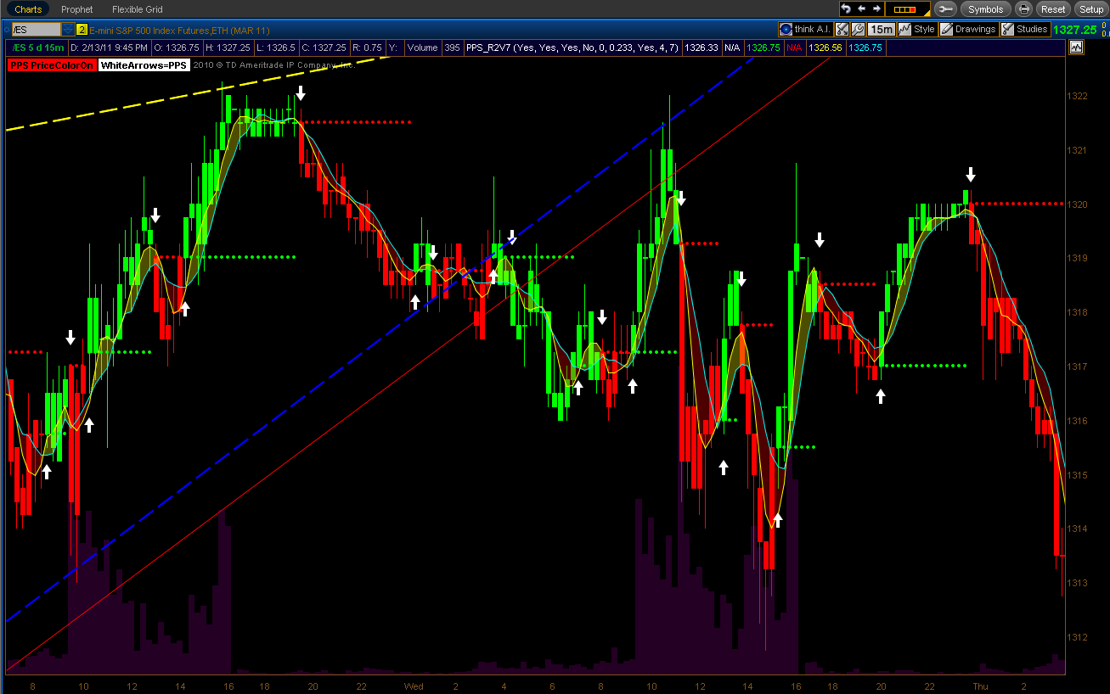
Task: Click the 'Wed' time axis label
Action: (x=414, y=686)
